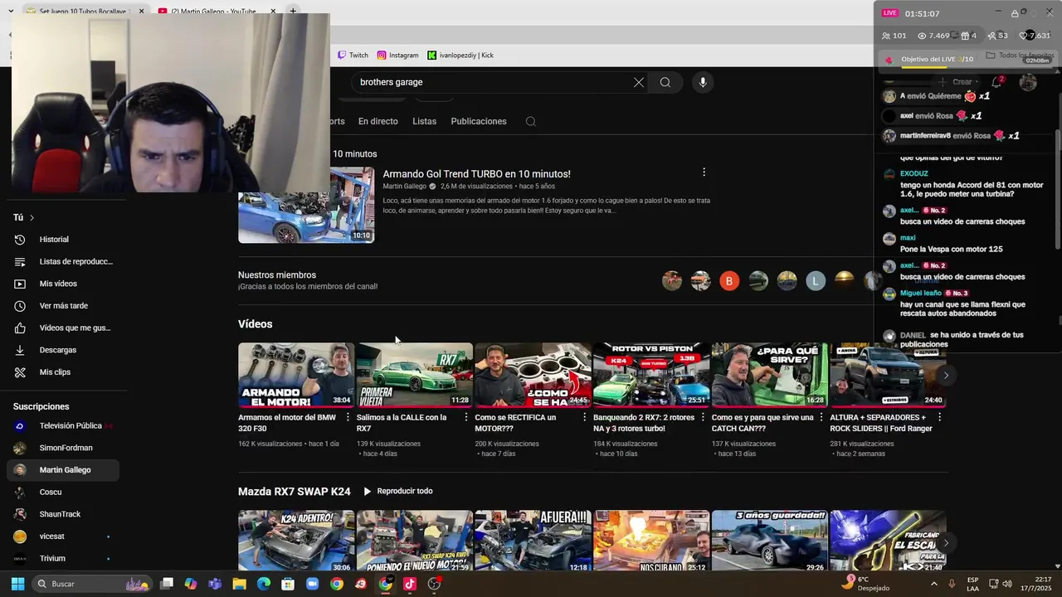The height and width of the screenshot is (597, 1062).
Task: Open Listas de reproducción in sidebar
Action: coord(63,261)
